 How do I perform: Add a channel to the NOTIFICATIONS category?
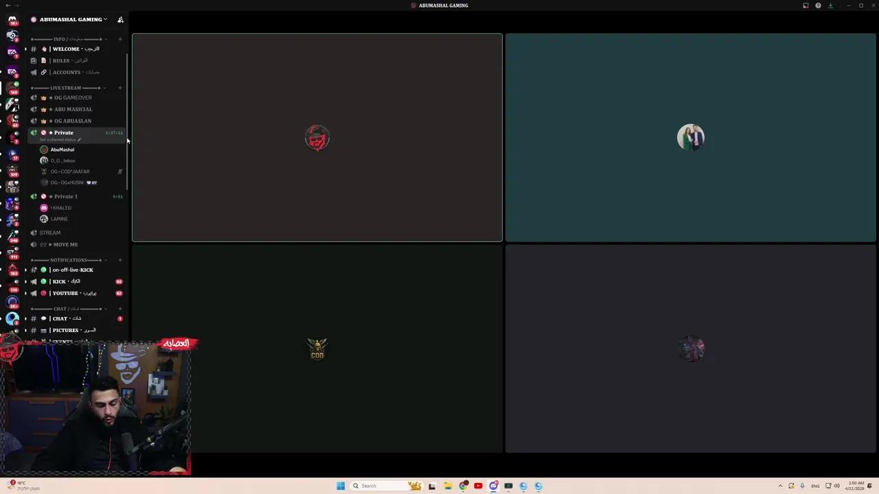[x=120, y=260]
